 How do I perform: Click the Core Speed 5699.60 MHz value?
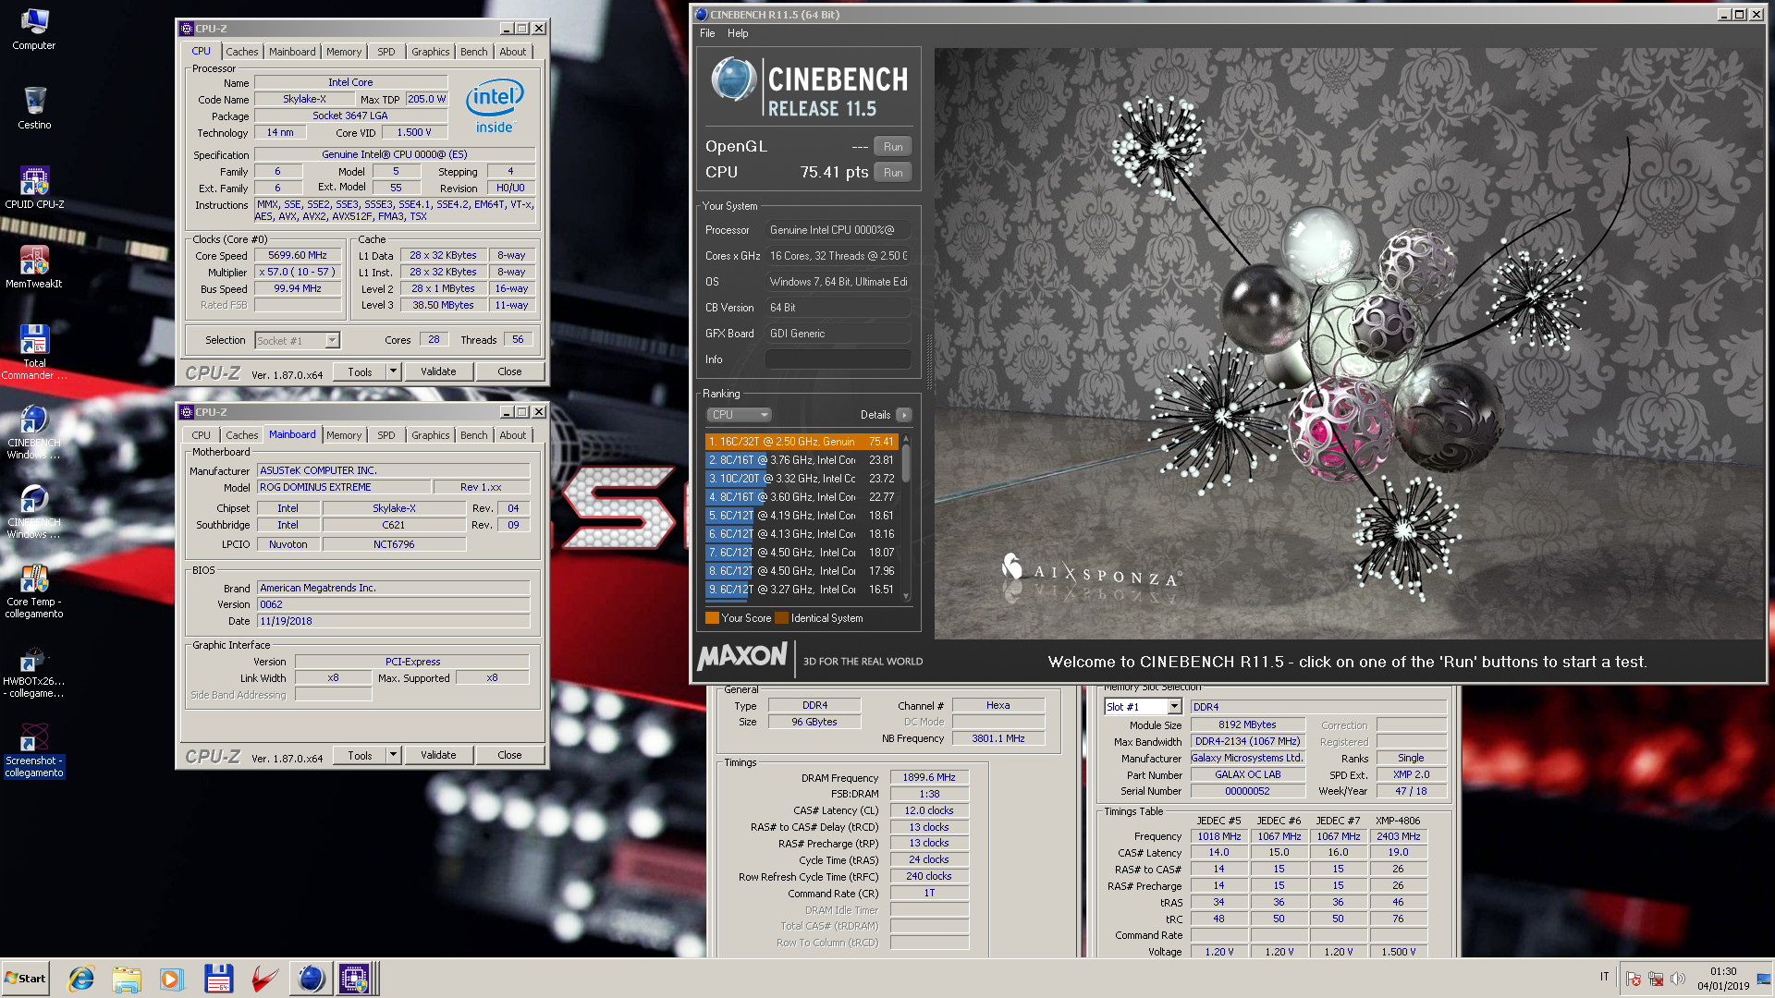click(297, 256)
